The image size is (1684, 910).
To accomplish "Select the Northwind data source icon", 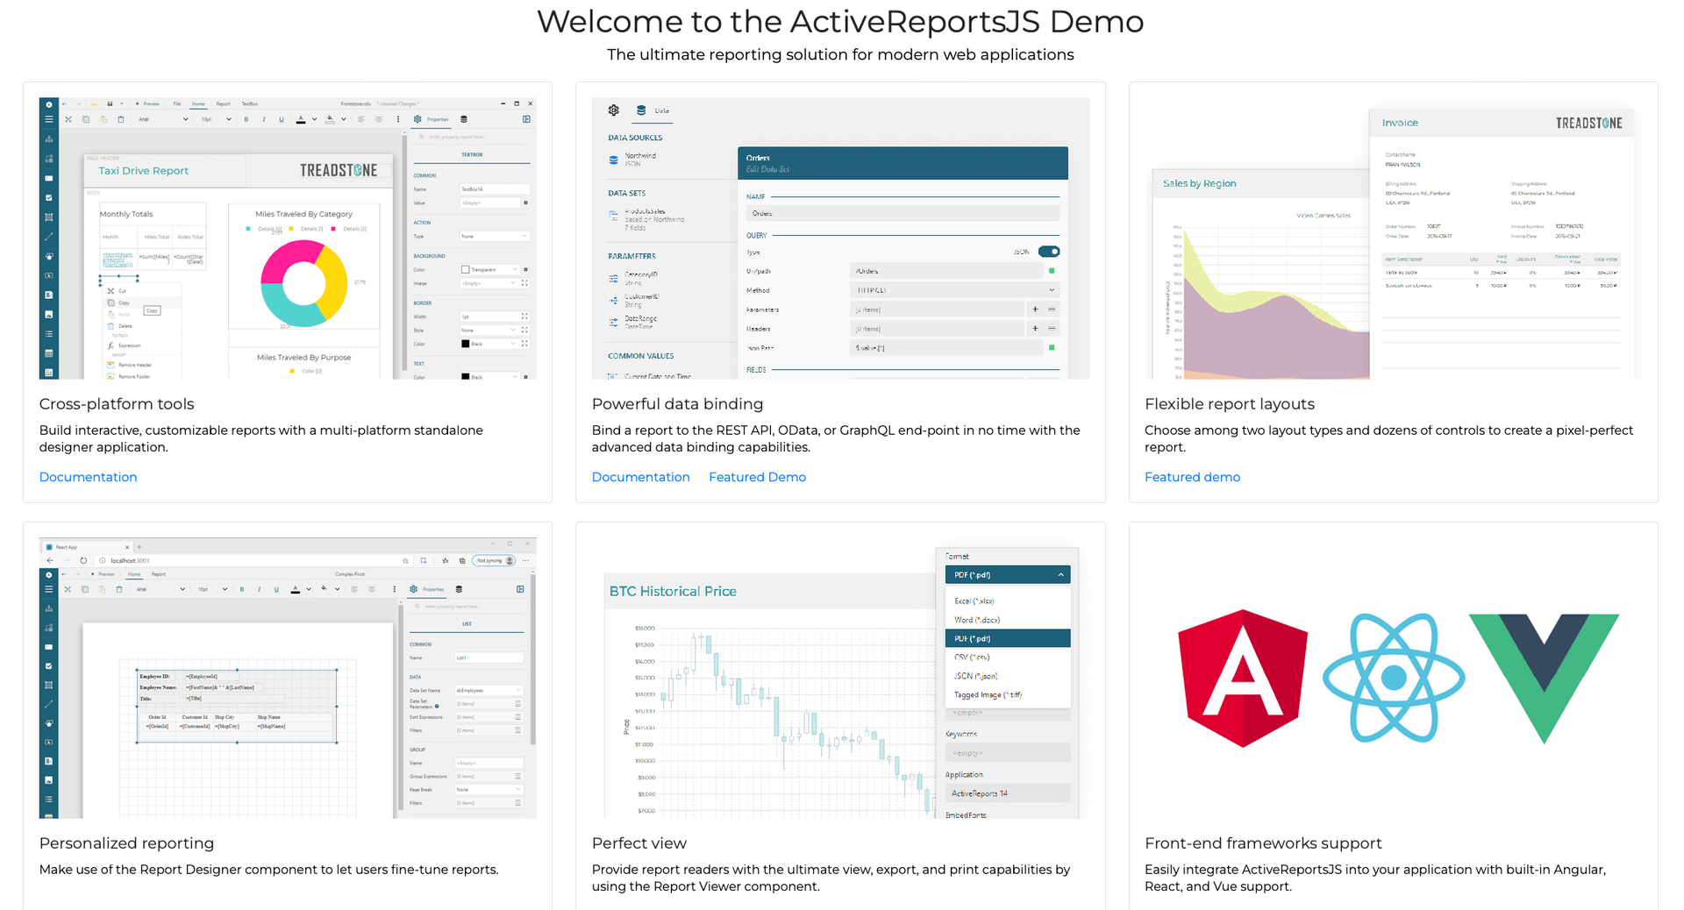I will coord(614,160).
